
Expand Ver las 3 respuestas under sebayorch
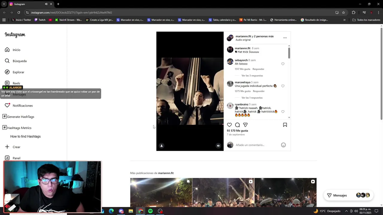point(252,76)
